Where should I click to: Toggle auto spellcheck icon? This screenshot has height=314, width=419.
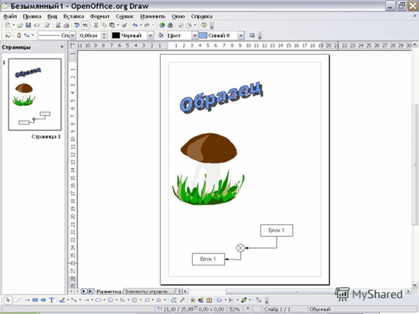85,25
